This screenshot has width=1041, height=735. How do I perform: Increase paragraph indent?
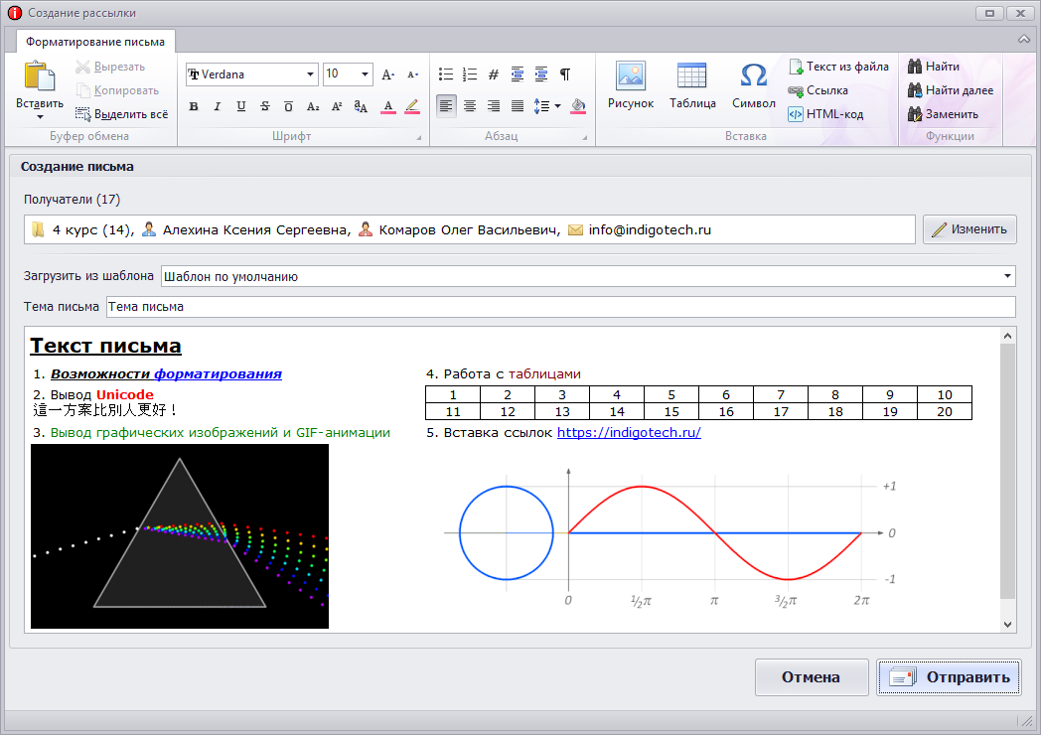541,74
